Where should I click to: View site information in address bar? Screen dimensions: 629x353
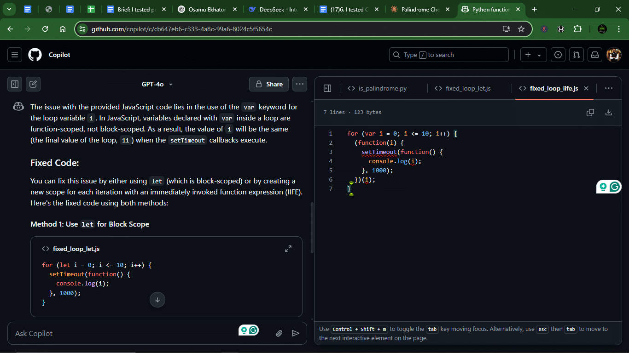pos(82,29)
